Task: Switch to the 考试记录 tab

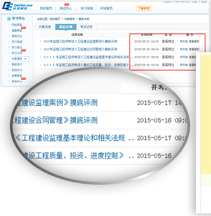Action: [x=86, y=27]
